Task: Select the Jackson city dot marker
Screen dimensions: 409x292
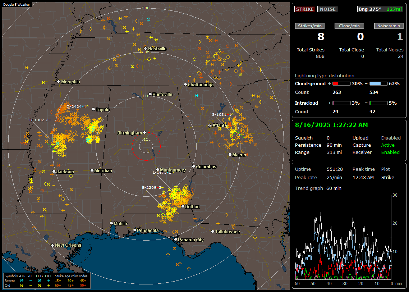Action: [54, 172]
